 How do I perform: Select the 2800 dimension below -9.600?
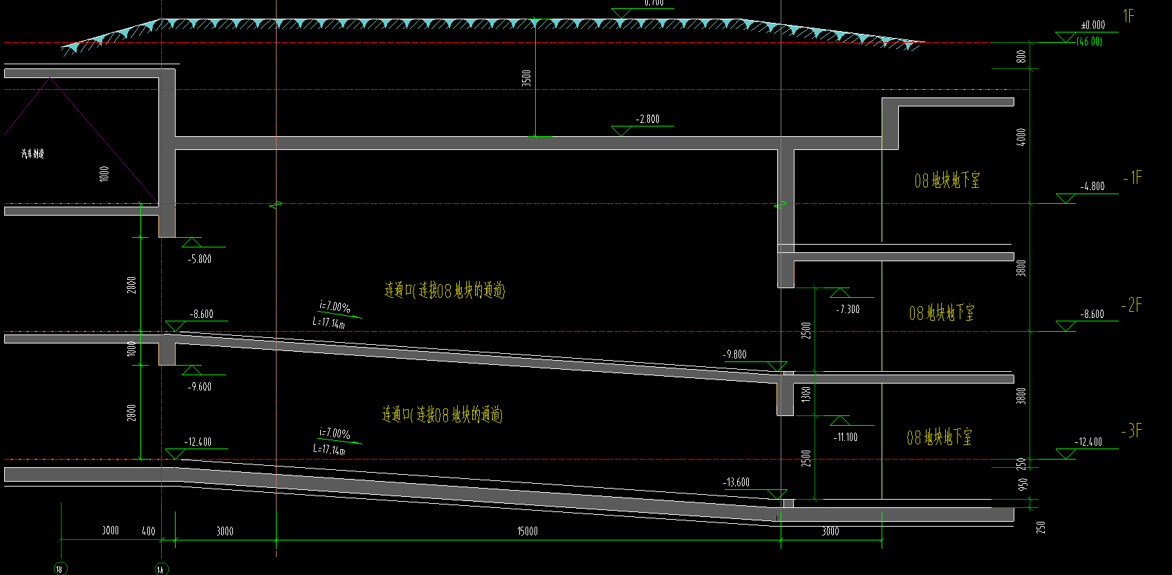[132, 413]
